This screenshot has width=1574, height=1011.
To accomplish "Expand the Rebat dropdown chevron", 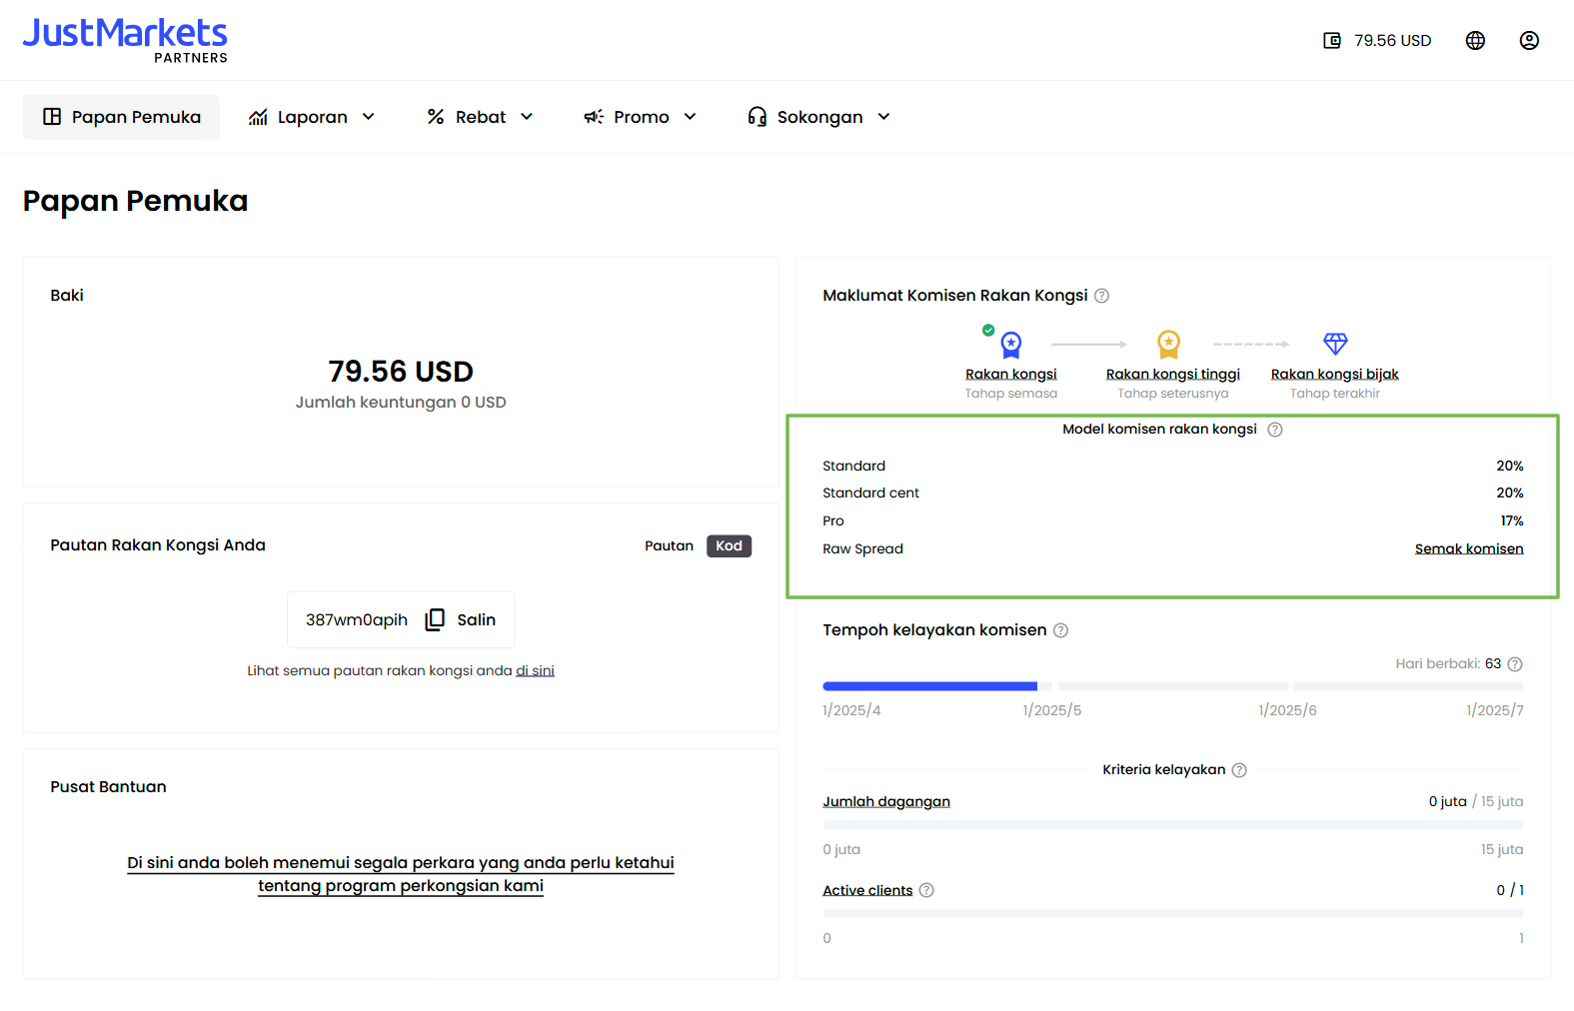I will pyautogui.click(x=527, y=117).
